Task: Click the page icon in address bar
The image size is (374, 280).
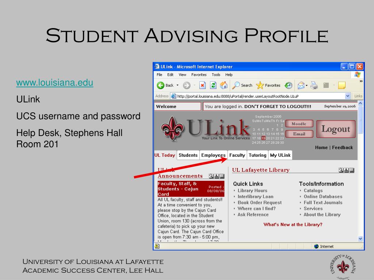Action: [173, 96]
